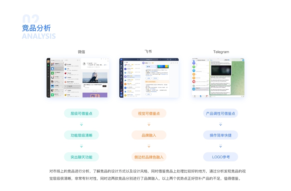
Task: Click the orange chevron below 视觉可借鉴点
Action: click(x=149, y=124)
